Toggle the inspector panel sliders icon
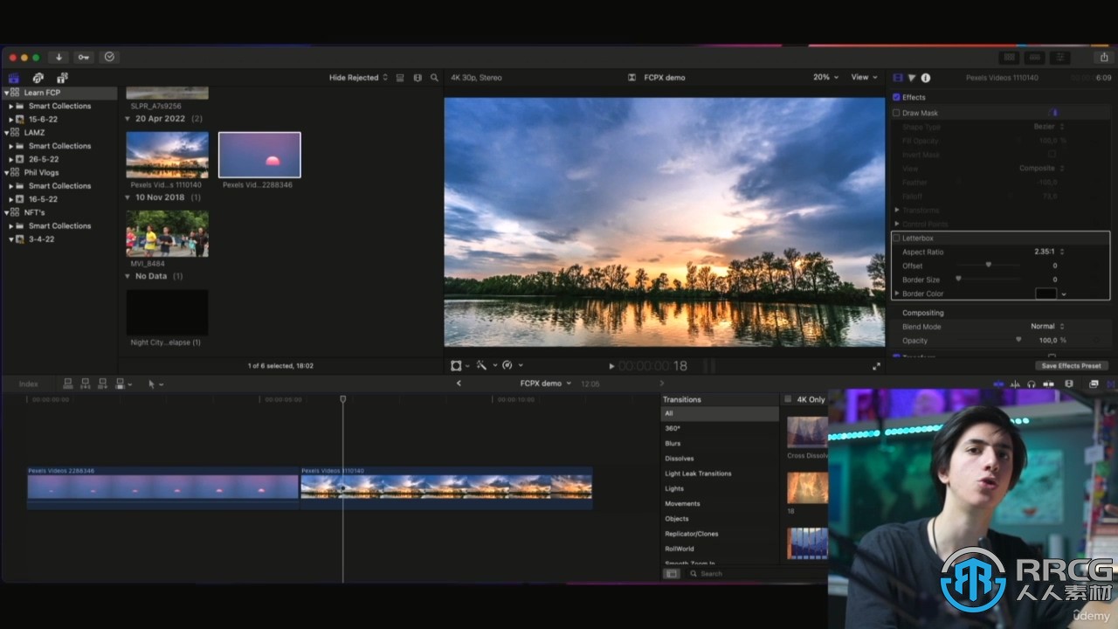 pyautogui.click(x=1061, y=57)
